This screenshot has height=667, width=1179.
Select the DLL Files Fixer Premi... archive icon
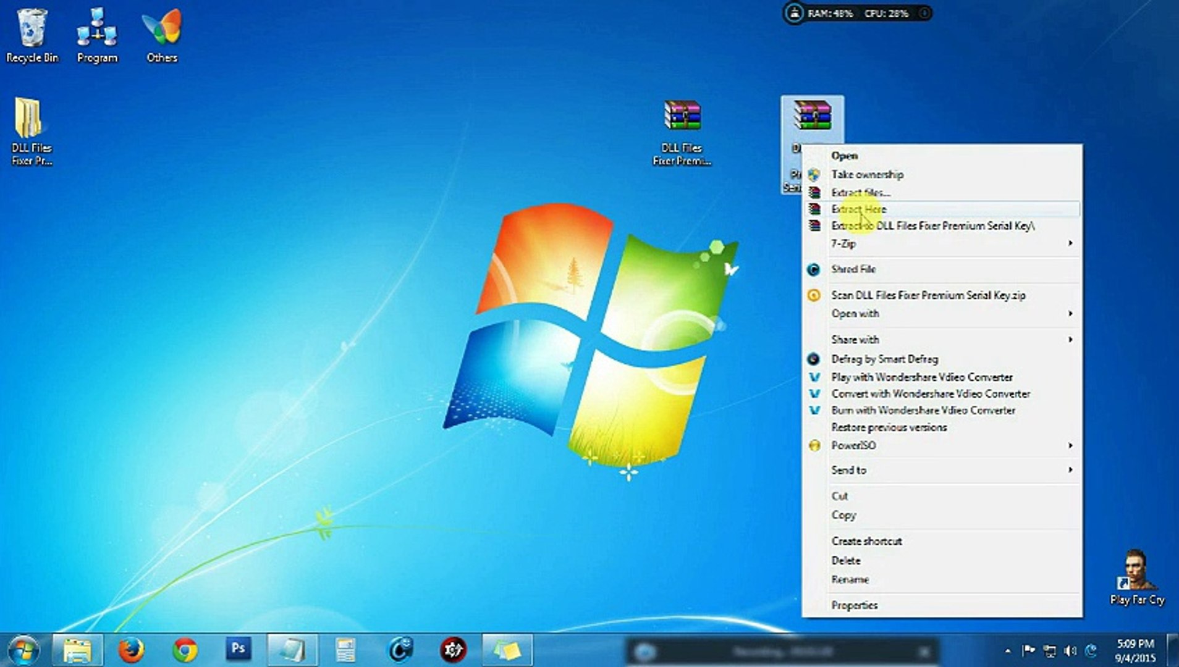click(682, 132)
